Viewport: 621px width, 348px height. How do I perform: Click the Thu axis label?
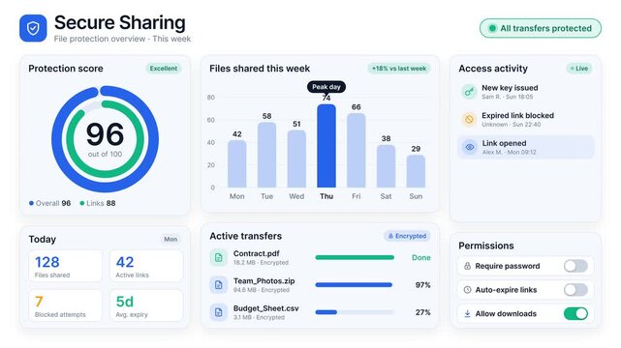tap(326, 196)
